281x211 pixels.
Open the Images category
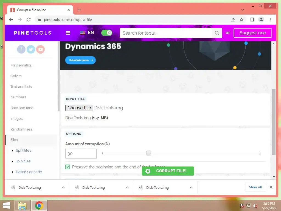pyautogui.click(x=16, y=119)
